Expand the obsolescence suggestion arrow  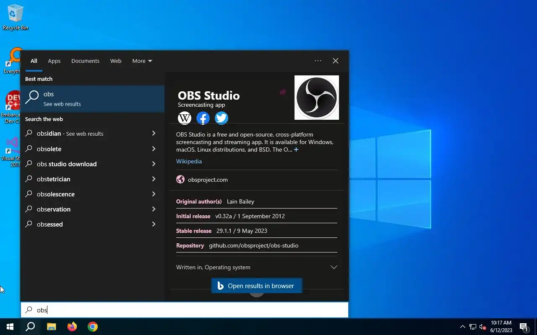coord(154,194)
